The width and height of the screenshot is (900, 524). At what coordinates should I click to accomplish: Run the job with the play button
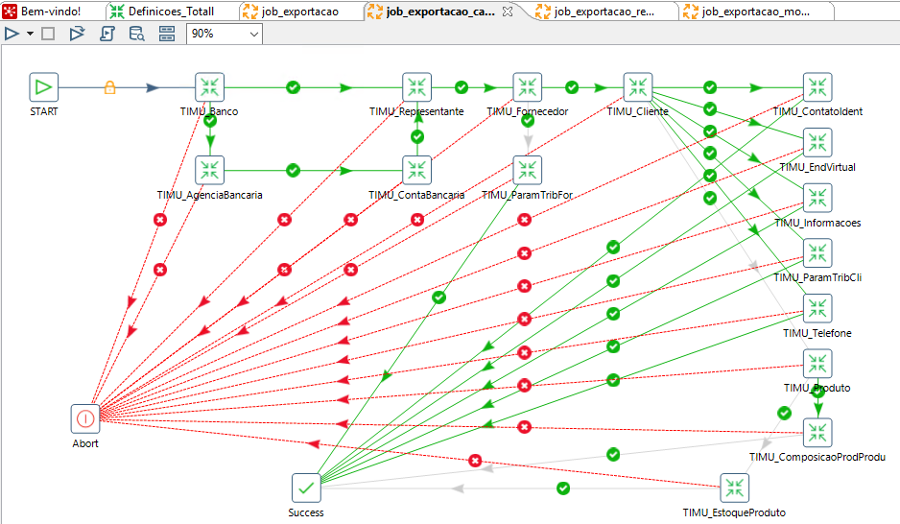pos(12,34)
